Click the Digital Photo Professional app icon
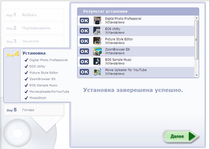This screenshot has width=210, height=149. 97,20
